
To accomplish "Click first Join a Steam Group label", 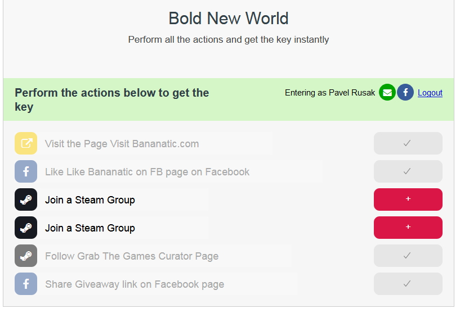I will tap(90, 200).
